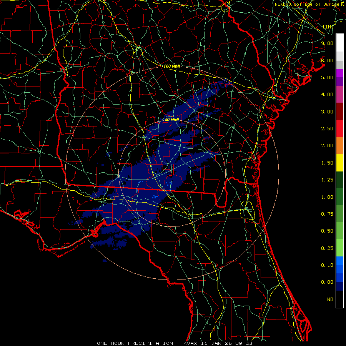Viewport: 346px width, 346px height.
Task: Click the "3.00" scale label
Action: pyautogui.click(x=327, y=111)
